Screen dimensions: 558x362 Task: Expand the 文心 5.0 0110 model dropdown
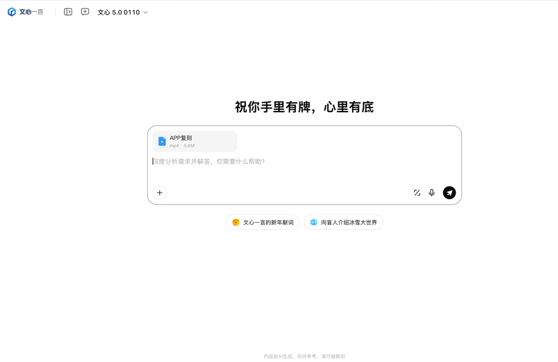(120, 11)
